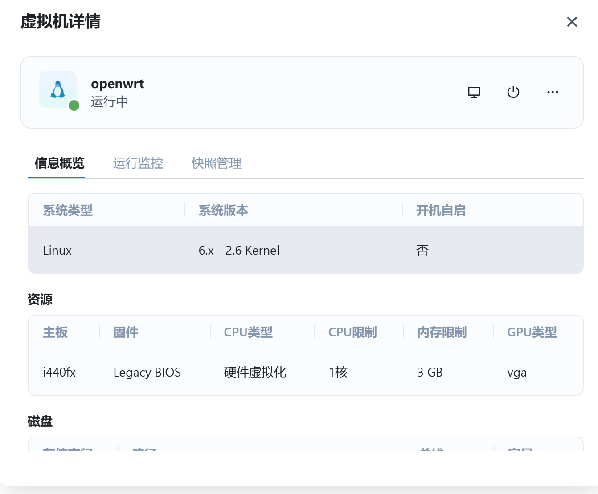The width and height of the screenshot is (598, 494).
Task: Select the i440fx motherboard value
Action: pyautogui.click(x=59, y=372)
